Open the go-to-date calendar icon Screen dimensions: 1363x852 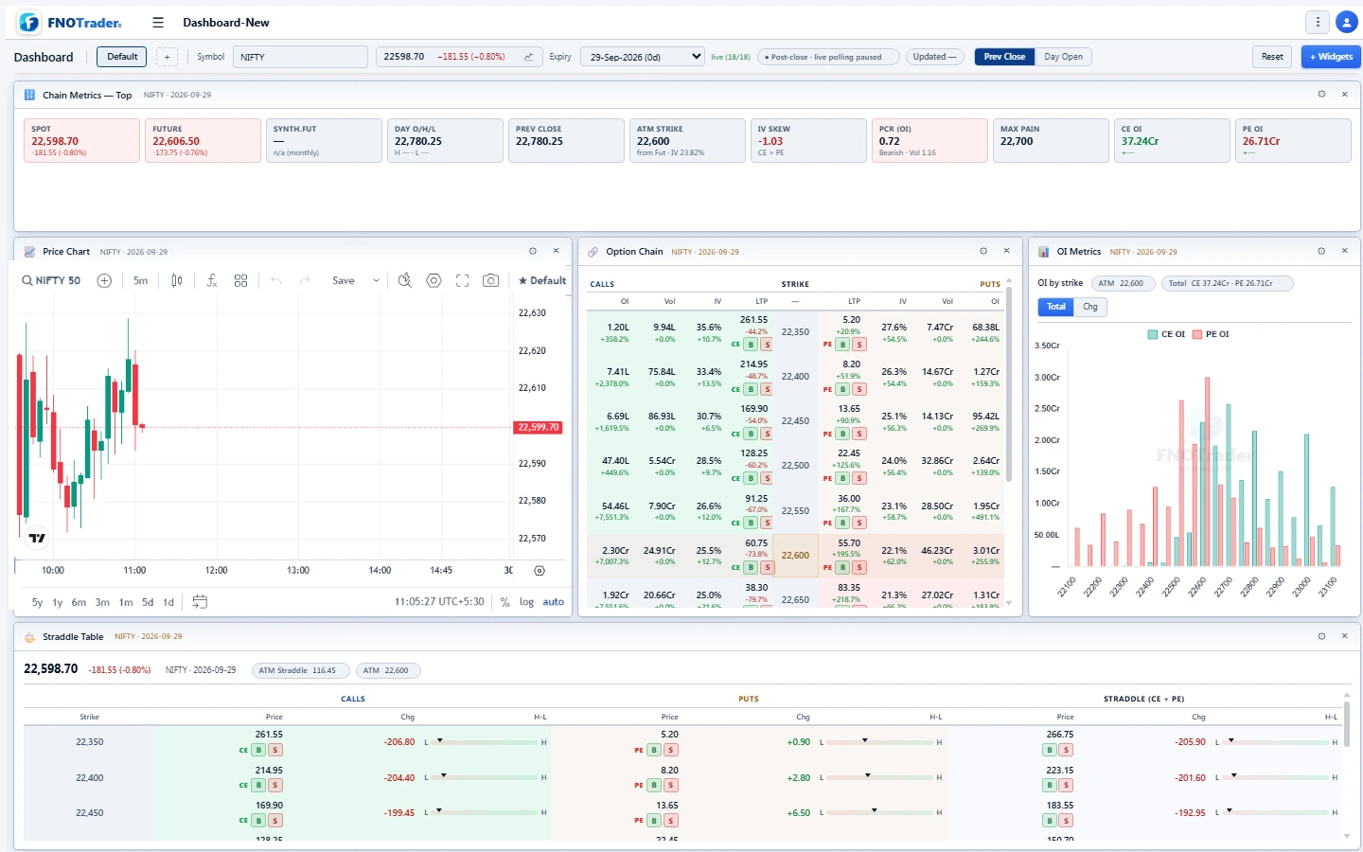tap(200, 602)
